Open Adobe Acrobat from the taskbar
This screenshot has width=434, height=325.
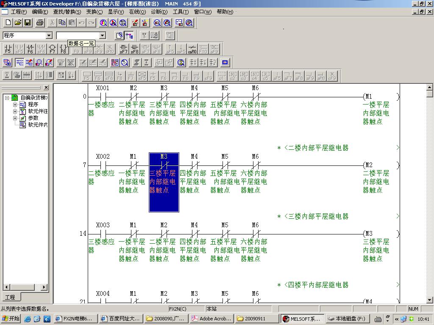211,319
